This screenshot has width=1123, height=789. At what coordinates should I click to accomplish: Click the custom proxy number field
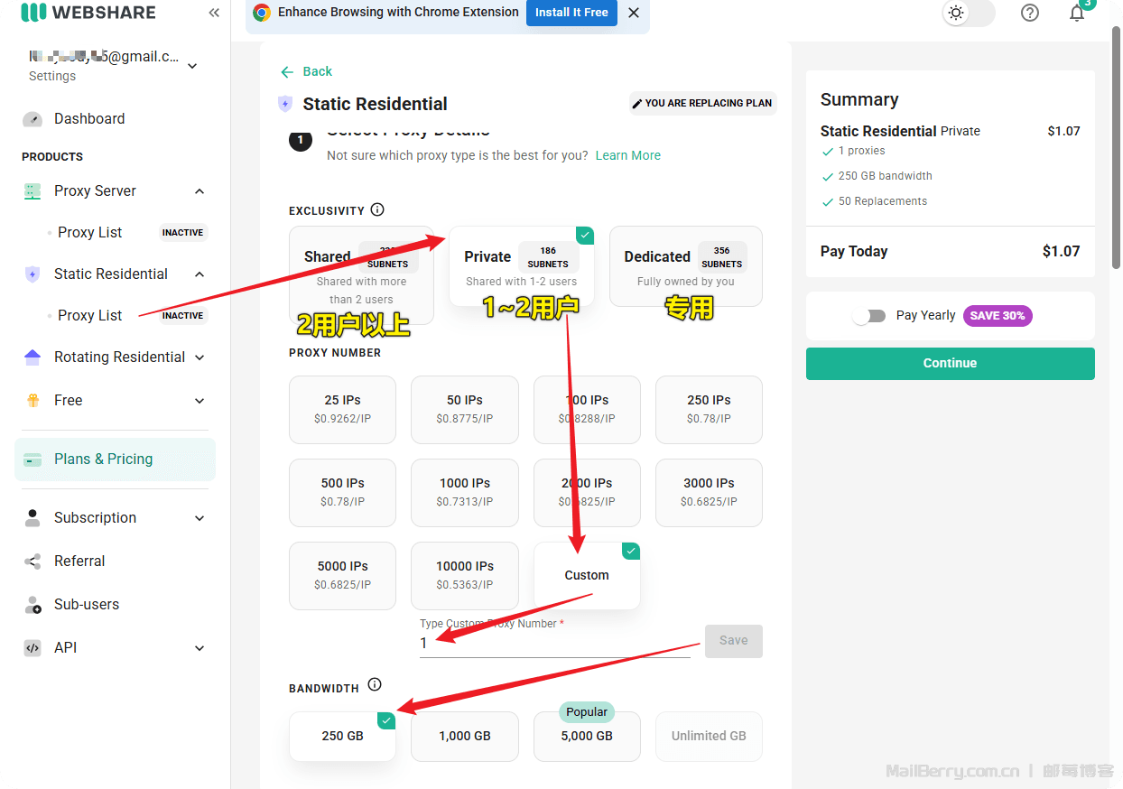pyautogui.click(x=553, y=644)
